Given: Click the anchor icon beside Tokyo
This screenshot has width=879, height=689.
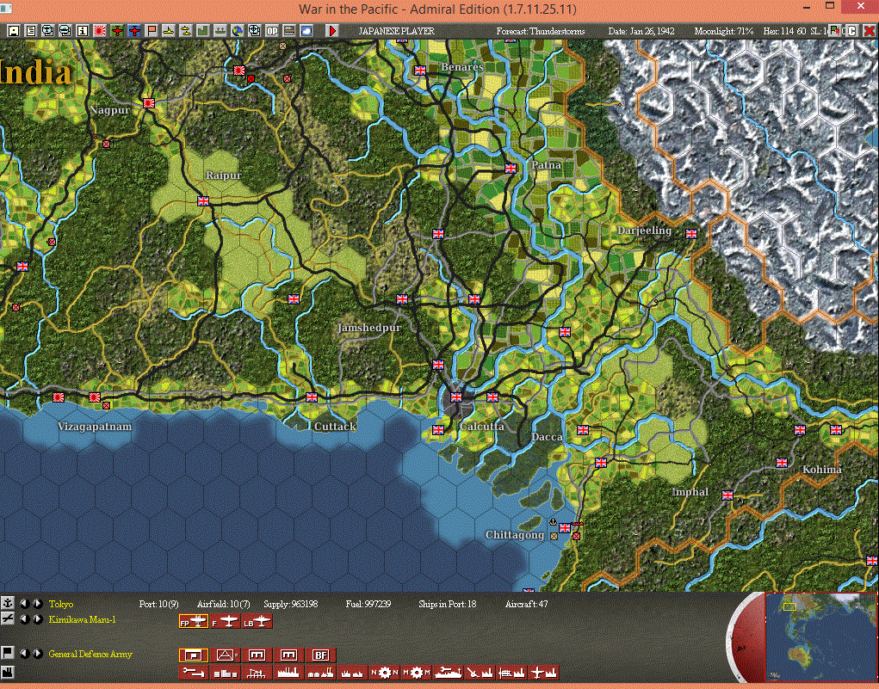Looking at the screenshot, I should (7, 603).
